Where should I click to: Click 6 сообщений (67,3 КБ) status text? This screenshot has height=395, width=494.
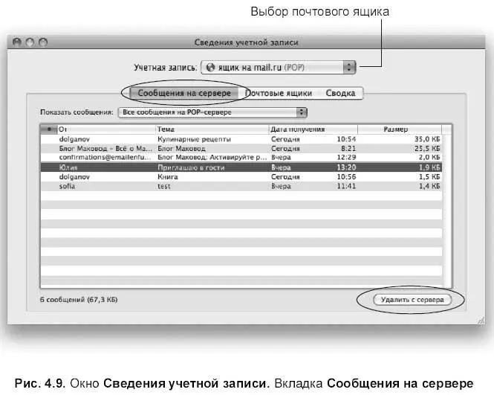click(x=79, y=300)
